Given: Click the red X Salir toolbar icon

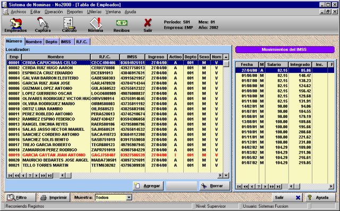Looking at the screenshot, I should point(148,25).
